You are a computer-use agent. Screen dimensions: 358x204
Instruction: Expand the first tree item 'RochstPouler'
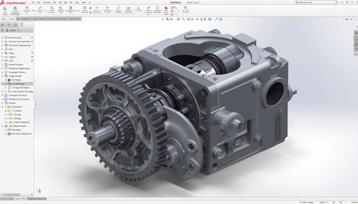tap(3, 38)
